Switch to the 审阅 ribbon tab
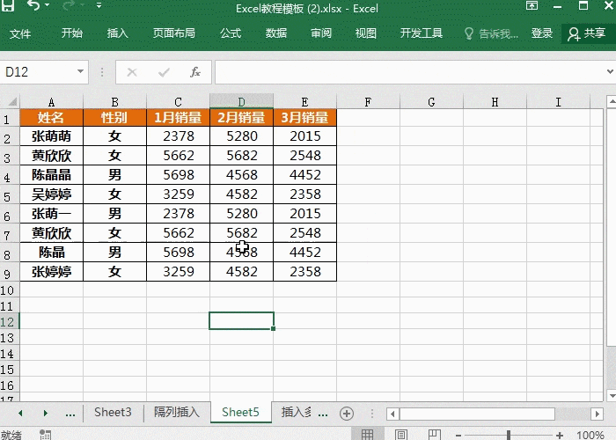Screen dimensions: 616x440 [321, 33]
